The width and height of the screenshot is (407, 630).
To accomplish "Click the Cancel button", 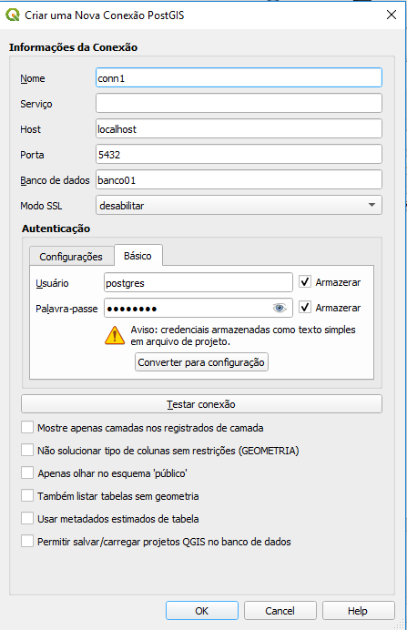I will point(280,611).
